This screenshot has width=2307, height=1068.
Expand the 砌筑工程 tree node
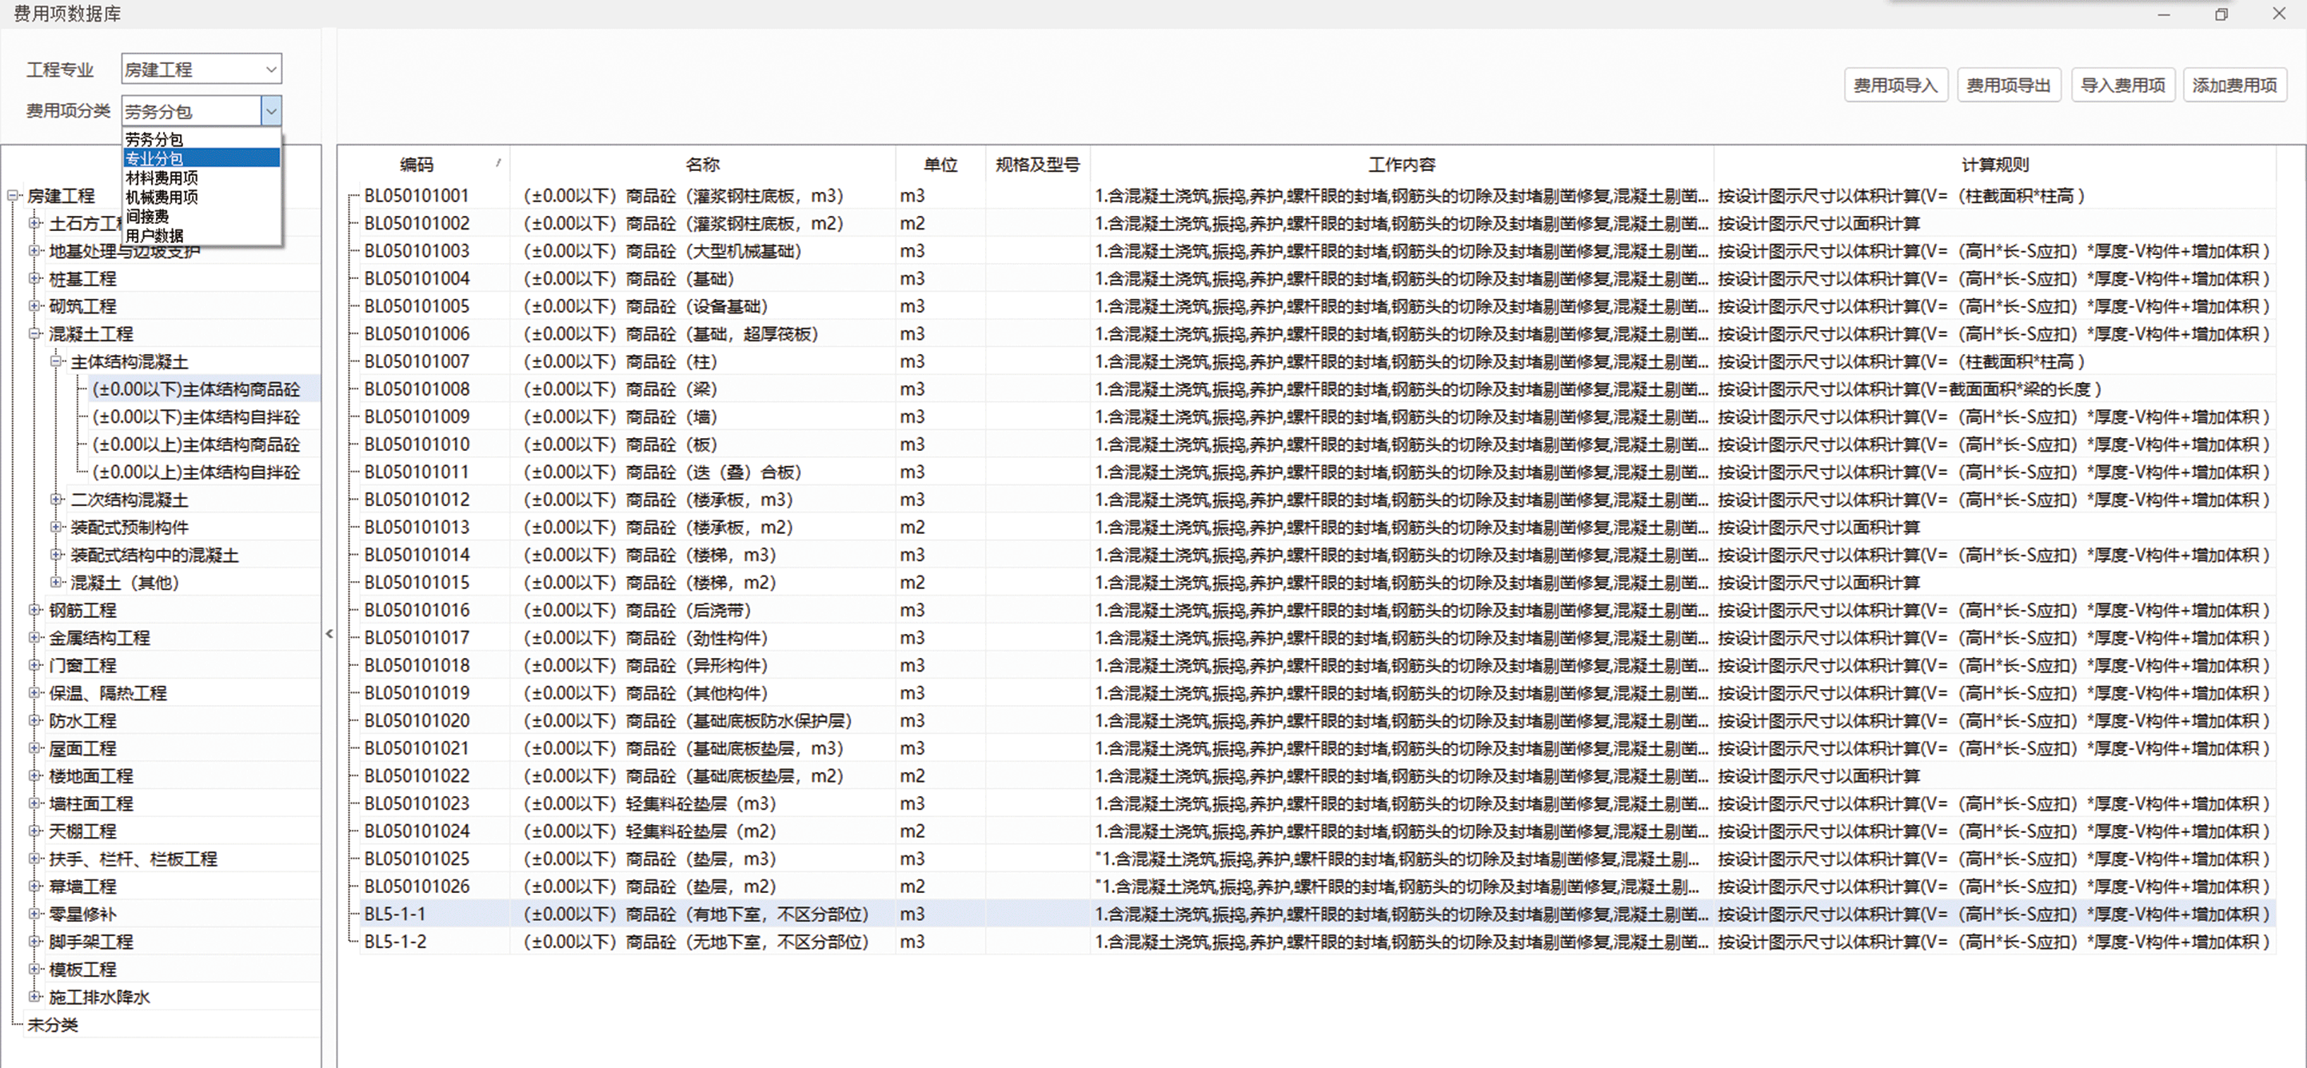(35, 306)
